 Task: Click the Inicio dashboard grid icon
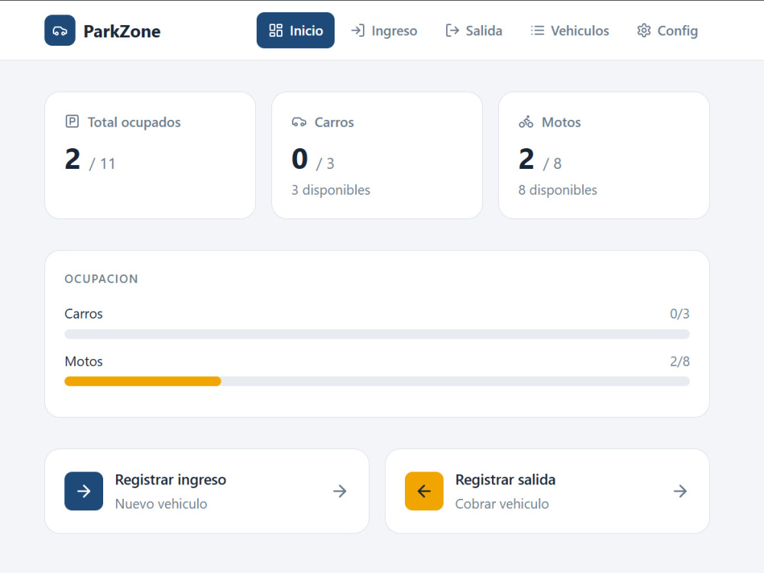click(276, 31)
